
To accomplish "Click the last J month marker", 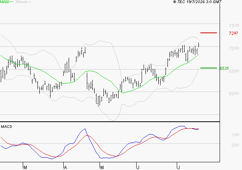I will pyautogui.click(x=179, y=168).
